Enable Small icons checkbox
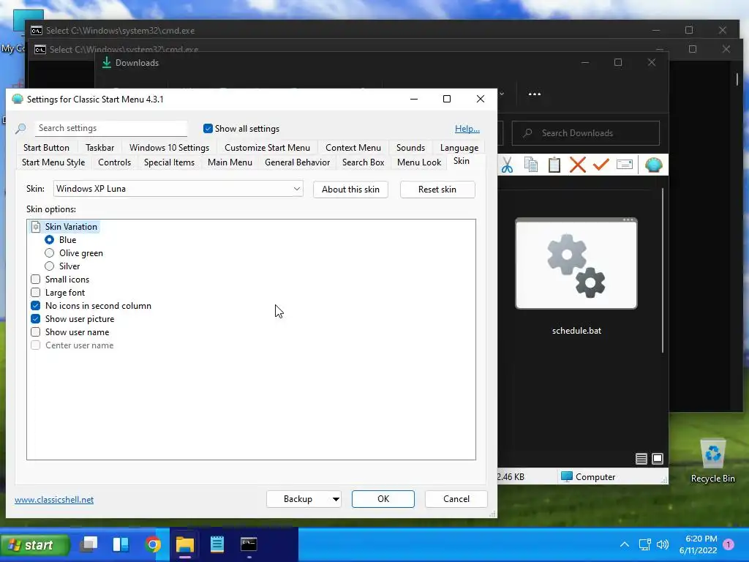Screen dimensions: 749x562 tap(35, 279)
